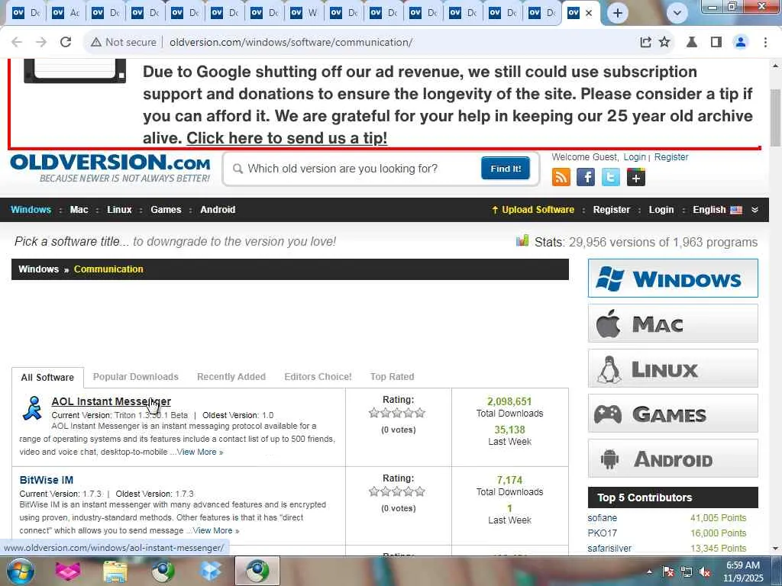Switch to the Top Rated tab
Screen dimensions: 782x586
point(392,377)
